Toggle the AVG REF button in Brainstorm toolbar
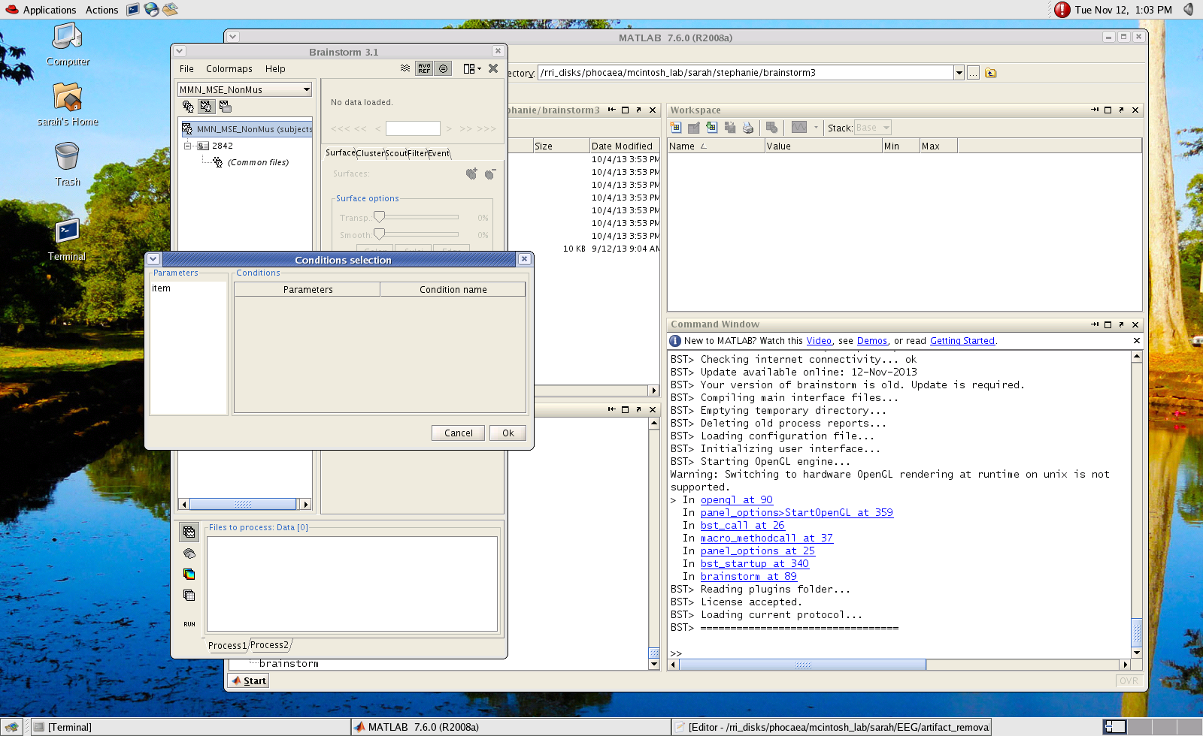 pos(424,68)
